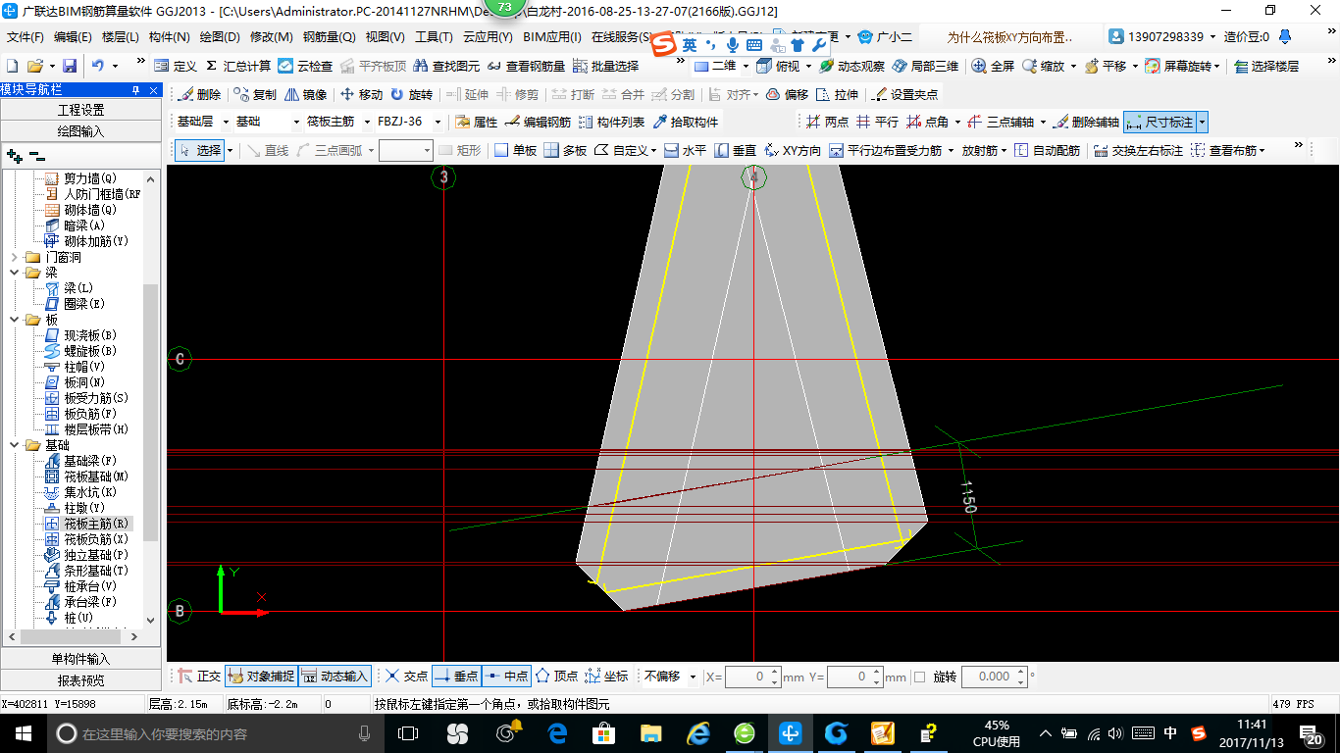The width and height of the screenshot is (1340, 753).
Task: Select 平行 parallel auxiliary axis
Action: [x=877, y=123]
